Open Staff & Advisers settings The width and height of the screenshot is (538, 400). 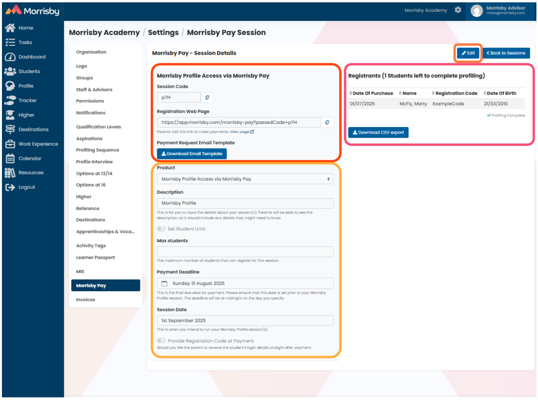[94, 89]
